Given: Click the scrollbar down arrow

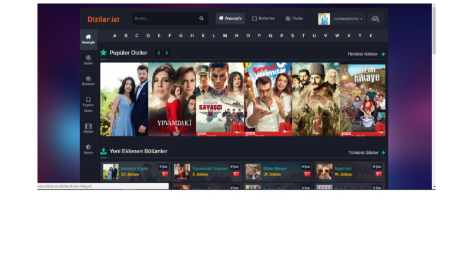Looking at the screenshot, I should click(434, 187).
